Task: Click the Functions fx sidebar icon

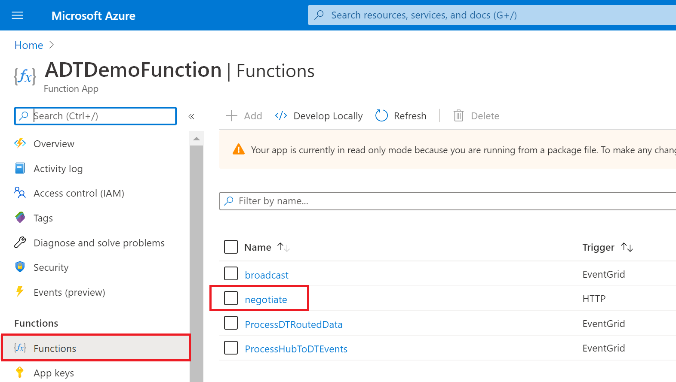Action: [x=20, y=348]
